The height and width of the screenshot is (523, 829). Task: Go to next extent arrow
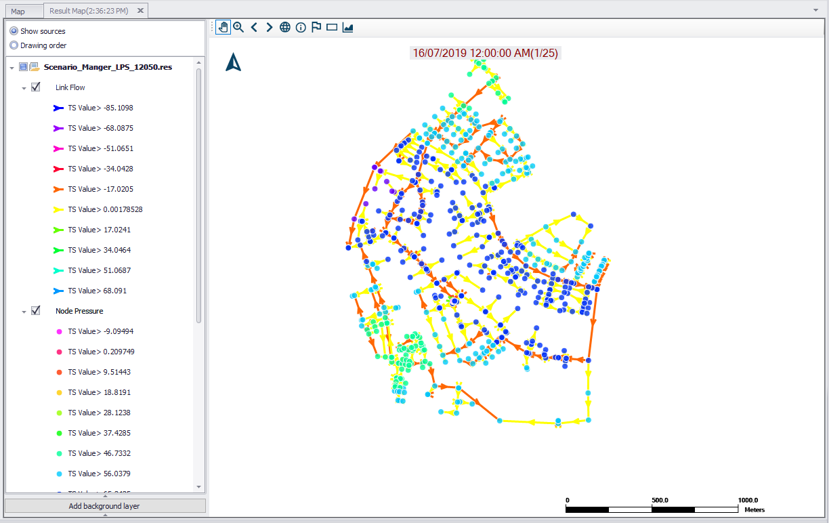click(x=270, y=27)
